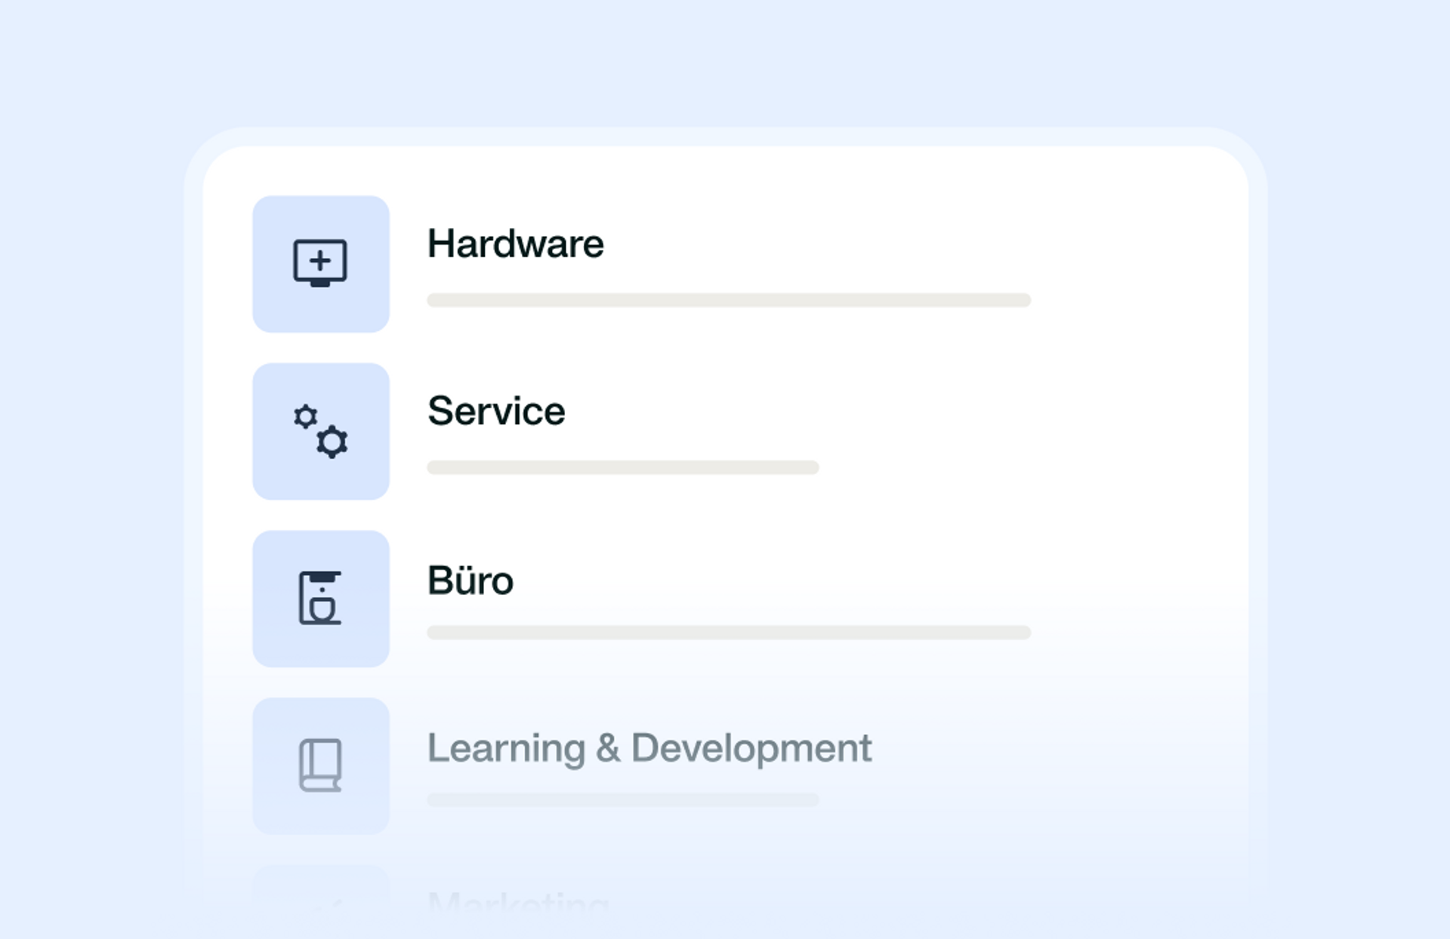
Task: Open Learning & Development category
Action: 649,748
